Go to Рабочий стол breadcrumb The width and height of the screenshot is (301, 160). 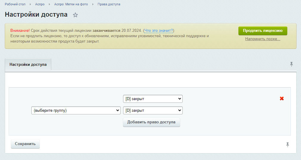(15, 4)
